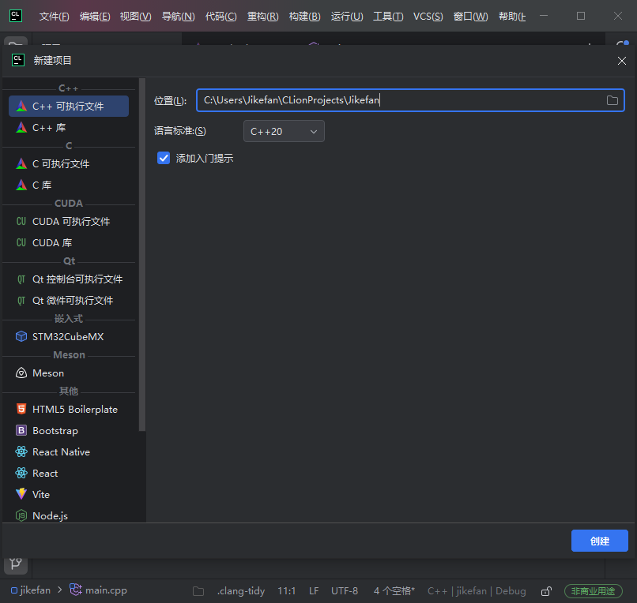Open the 帮助 menu
The width and height of the screenshot is (637, 603).
click(x=512, y=17)
